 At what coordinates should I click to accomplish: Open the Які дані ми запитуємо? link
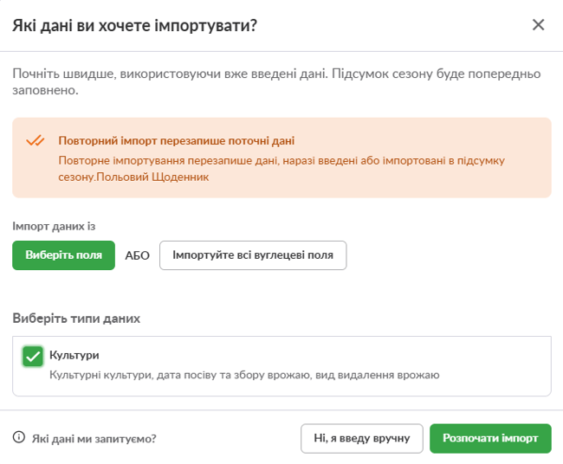tap(94, 439)
